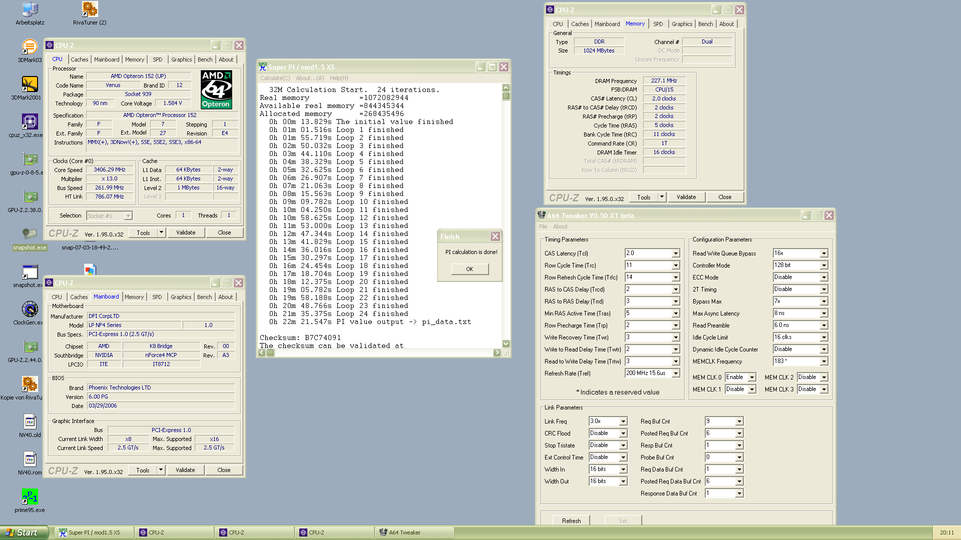
Task: Launch the 3DMark2001 desktop icon
Action: 30,88
